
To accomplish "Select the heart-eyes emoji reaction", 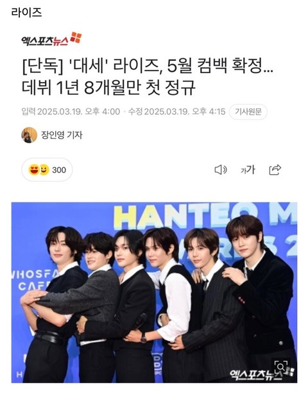I will click(34, 170).
